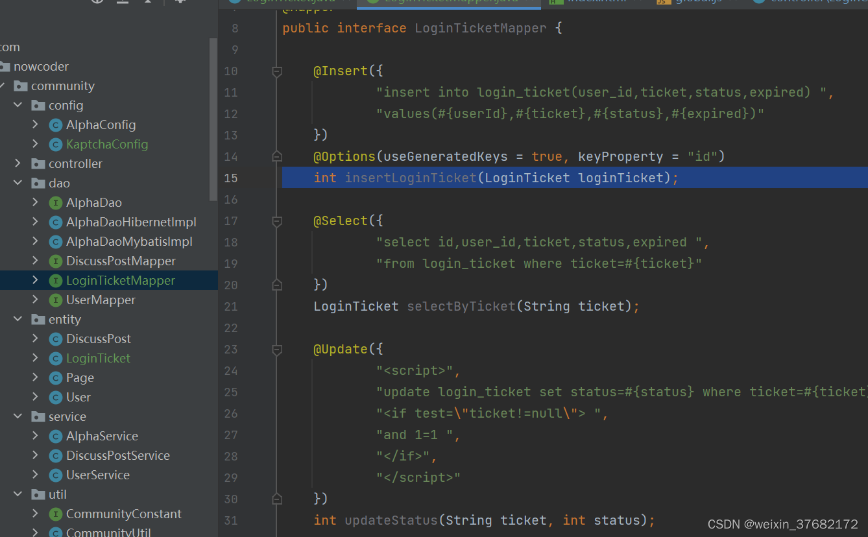
Task: Click fold end marker at line 30
Action: pyautogui.click(x=277, y=499)
